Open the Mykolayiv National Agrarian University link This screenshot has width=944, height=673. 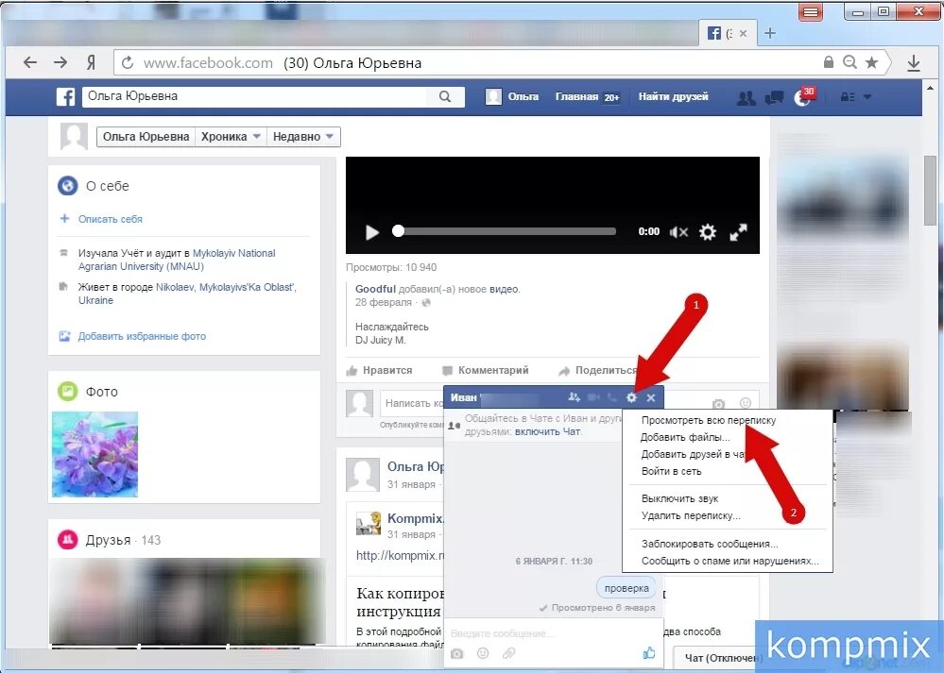click(177, 260)
